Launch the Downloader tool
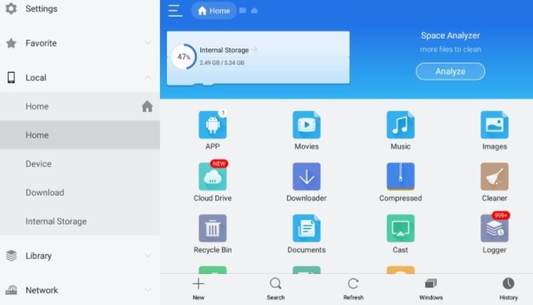 click(x=306, y=176)
